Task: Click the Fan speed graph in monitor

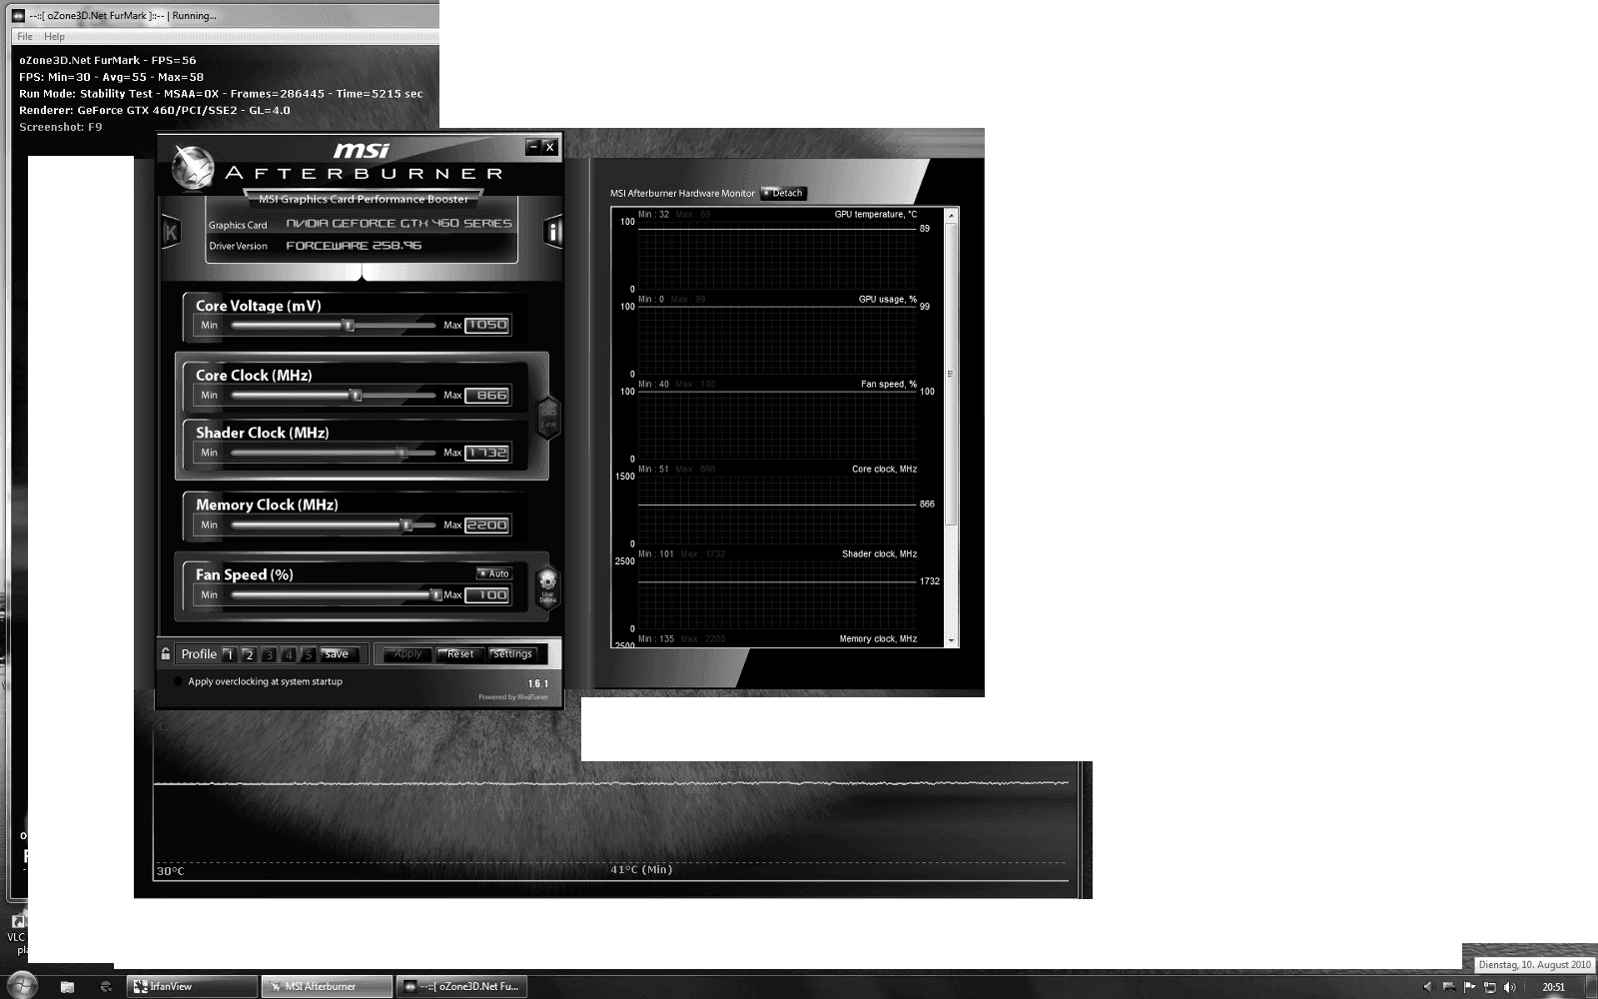Action: click(x=777, y=425)
